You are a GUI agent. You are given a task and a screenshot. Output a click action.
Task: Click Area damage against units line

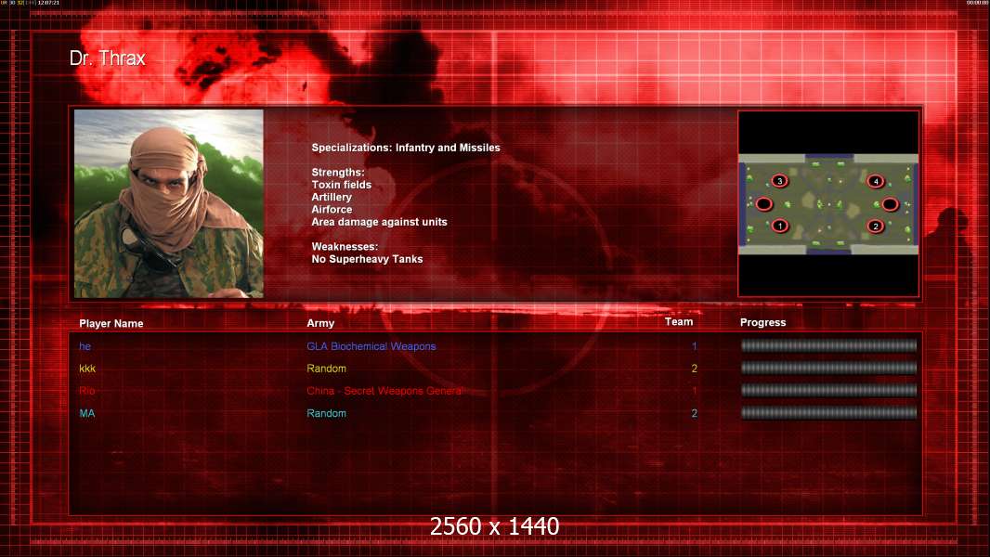point(379,222)
